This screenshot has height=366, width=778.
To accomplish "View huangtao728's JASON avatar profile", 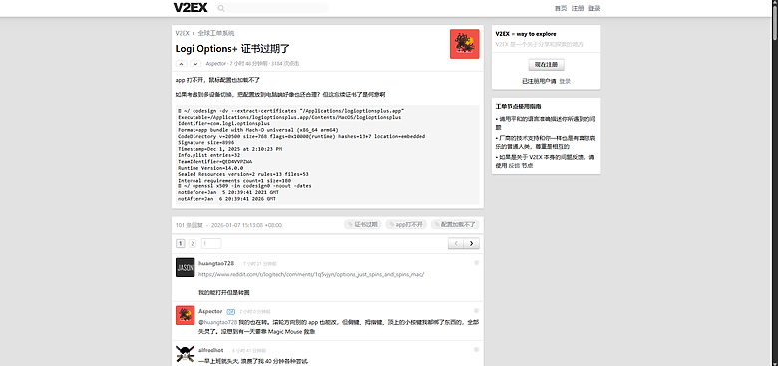I will click(x=186, y=267).
